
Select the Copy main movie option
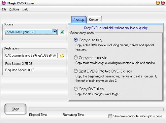pyautogui.click(x=76, y=57)
